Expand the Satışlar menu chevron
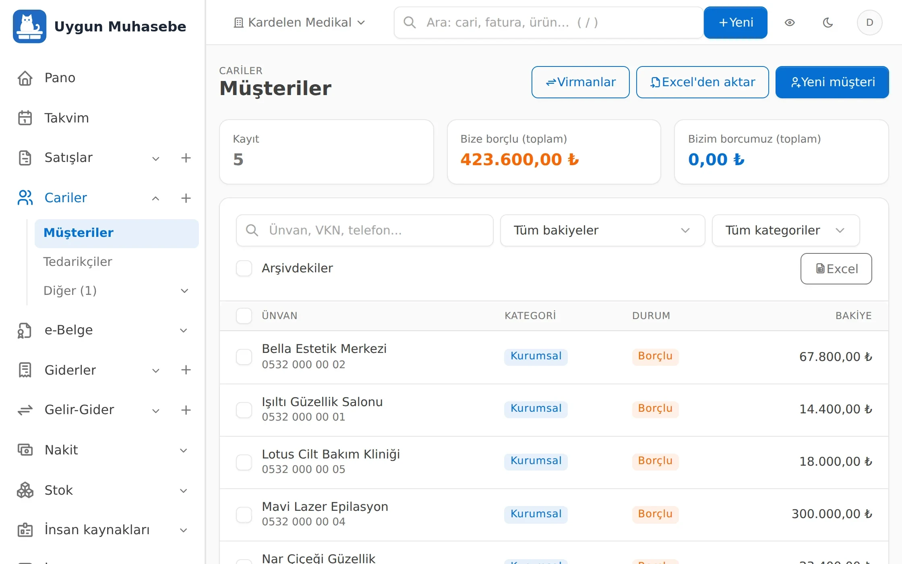Image resolution: width=902 pixels, height=564 pixels. click(156, 158)
